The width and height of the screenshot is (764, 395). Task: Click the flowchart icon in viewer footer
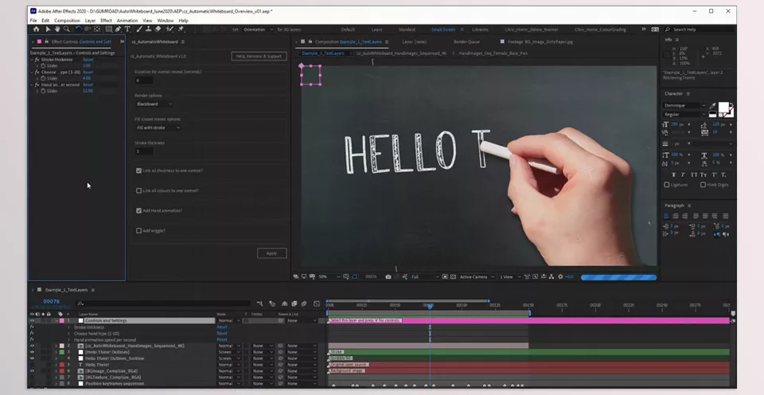(x=551, y=276)
